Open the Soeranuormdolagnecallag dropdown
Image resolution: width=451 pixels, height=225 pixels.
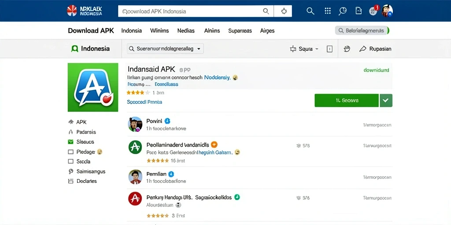[x=165, y=49]
